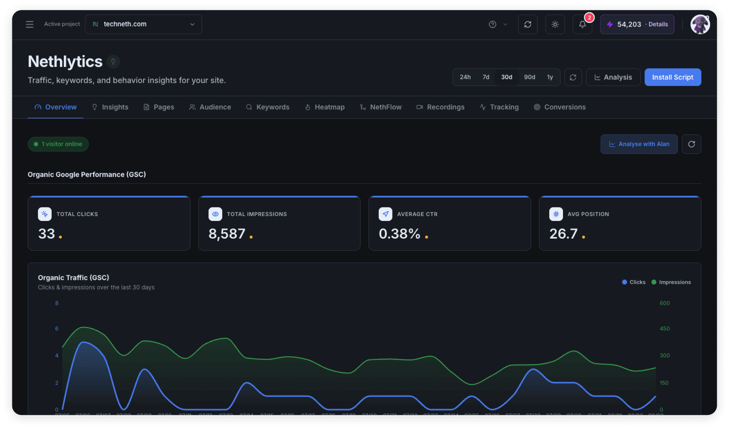Click the orange dot next to 26.7

coord(583,237)
